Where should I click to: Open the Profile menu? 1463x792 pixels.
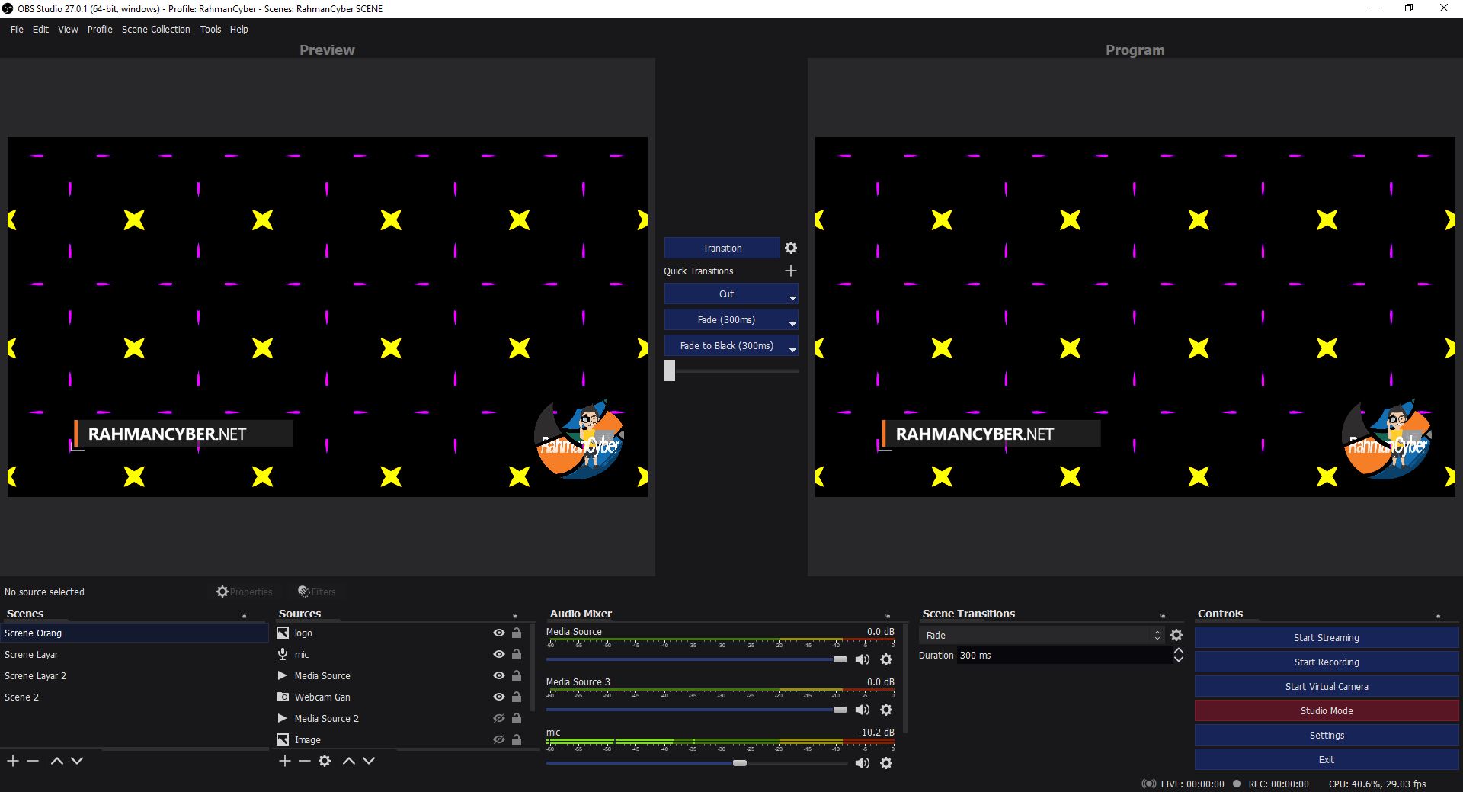click(100, 29)
